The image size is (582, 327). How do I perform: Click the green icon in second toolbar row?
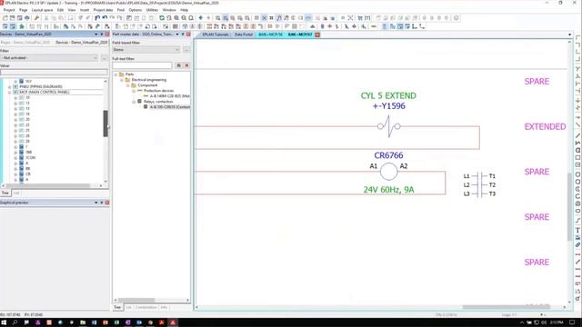[x=22, y=26]
